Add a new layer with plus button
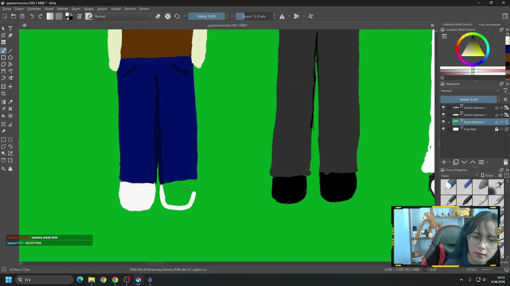The width and height of the screenshot is (510, 286). [444, 162]
